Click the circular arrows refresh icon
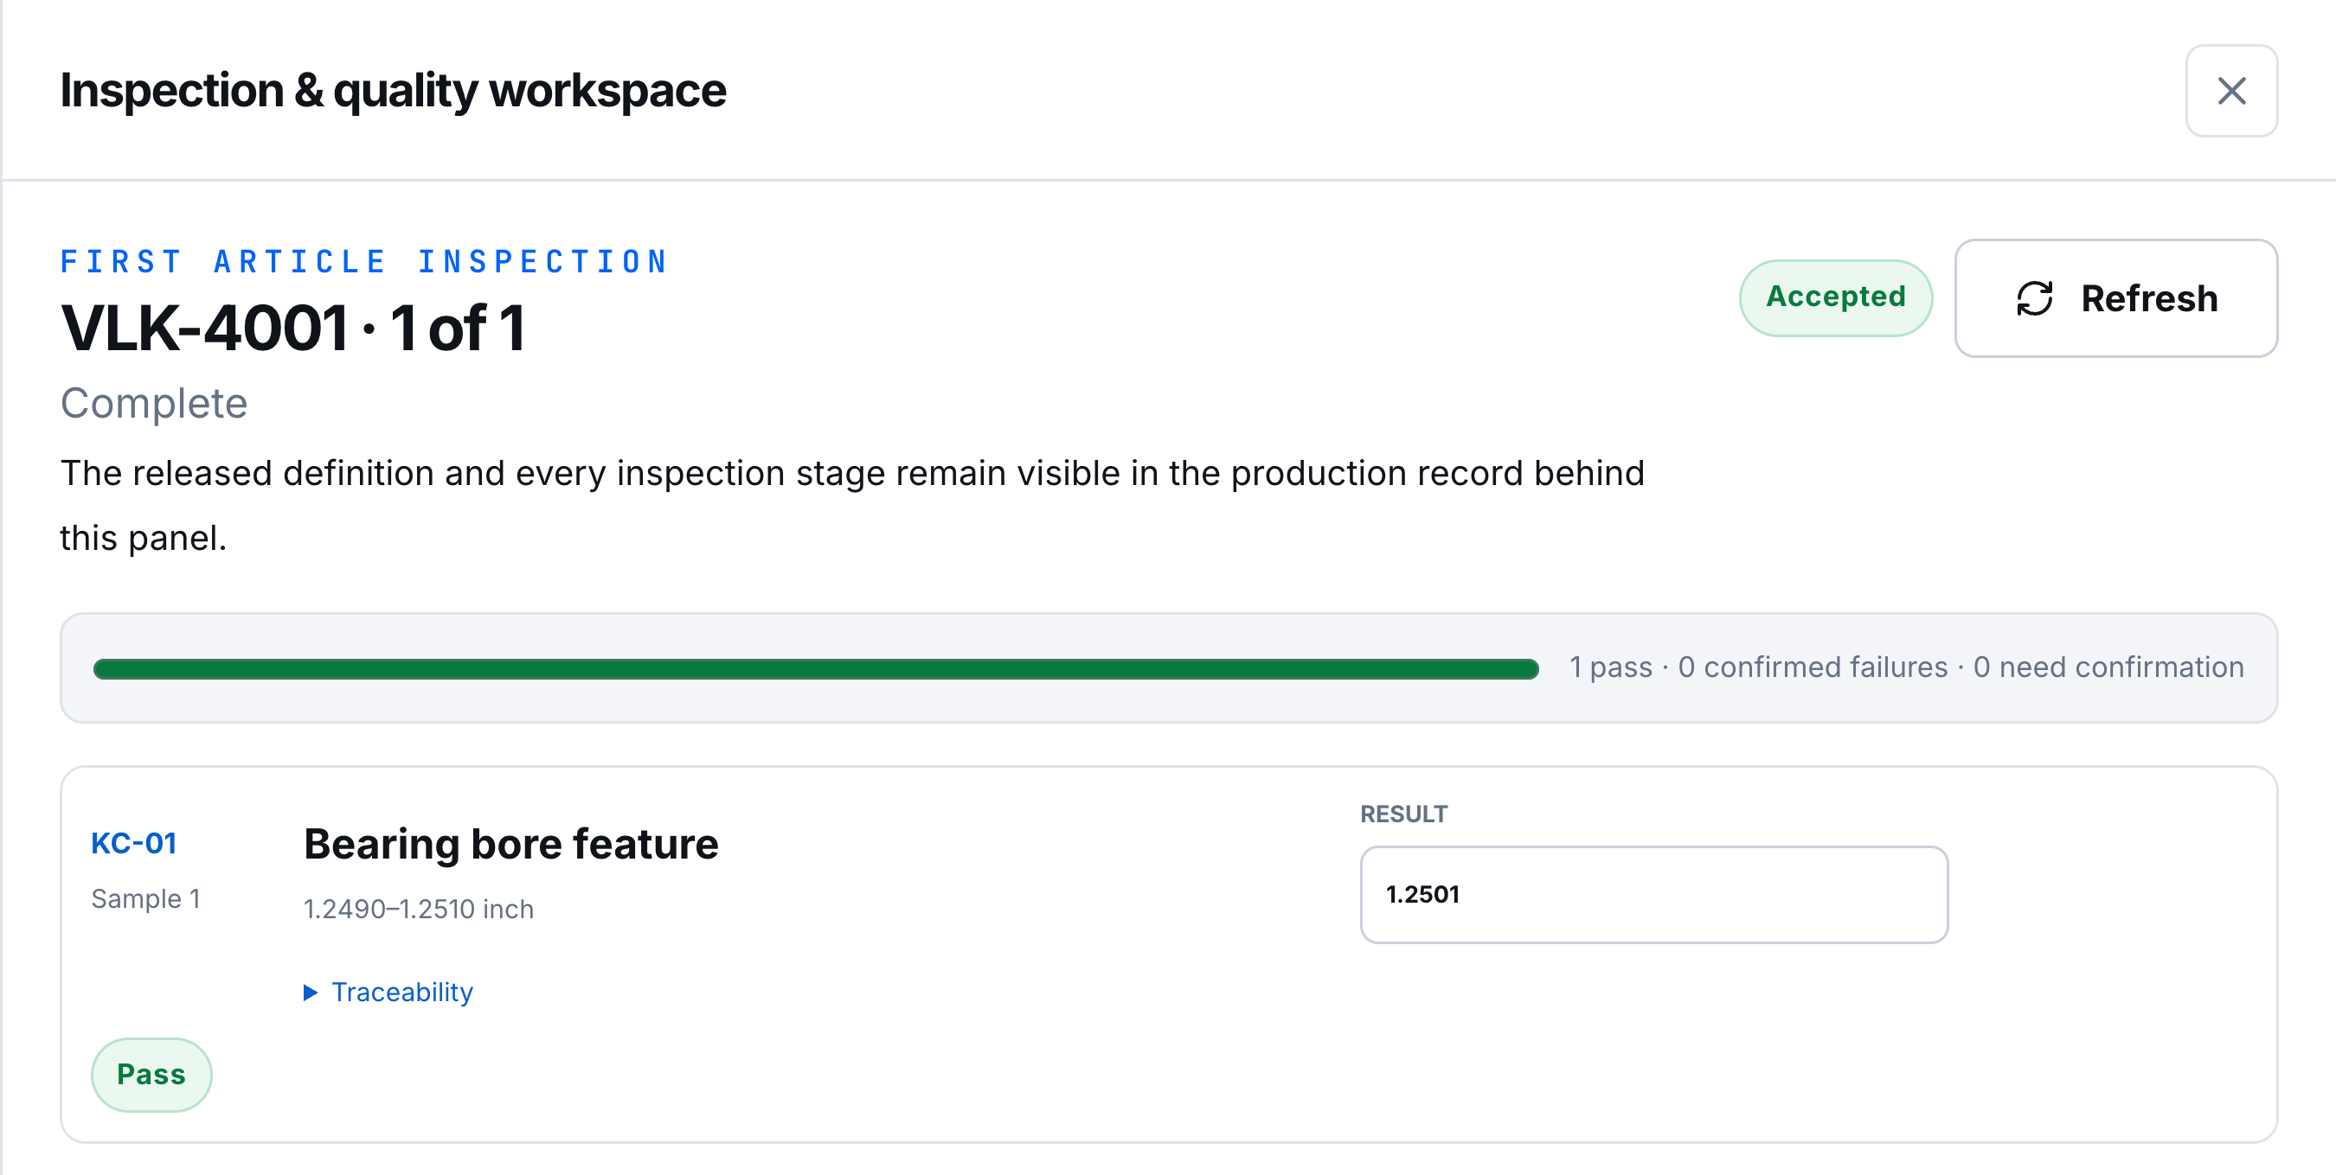This screenshot has width=2336, height=1175. click(x=2034, y=298)
